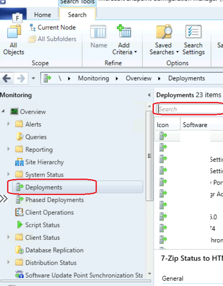Click the Name refine column icon
This screenshot has width=223, height=286.
(x=98, y=31)
